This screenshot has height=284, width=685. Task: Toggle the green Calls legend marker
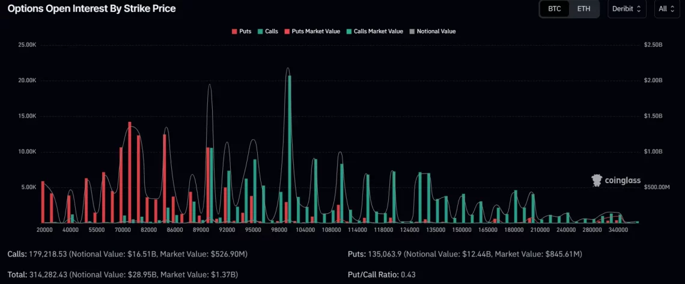[260, 31]
